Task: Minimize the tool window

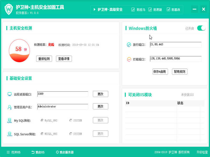Action: (x=195, y=9)
